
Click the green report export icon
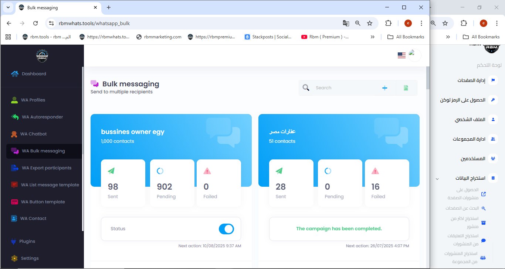tap(406, 88)
